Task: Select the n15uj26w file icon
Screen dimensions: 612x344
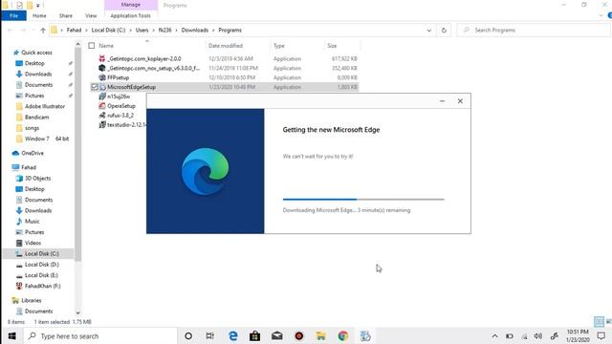Action: pyautogui.click(x=102, y=97)
